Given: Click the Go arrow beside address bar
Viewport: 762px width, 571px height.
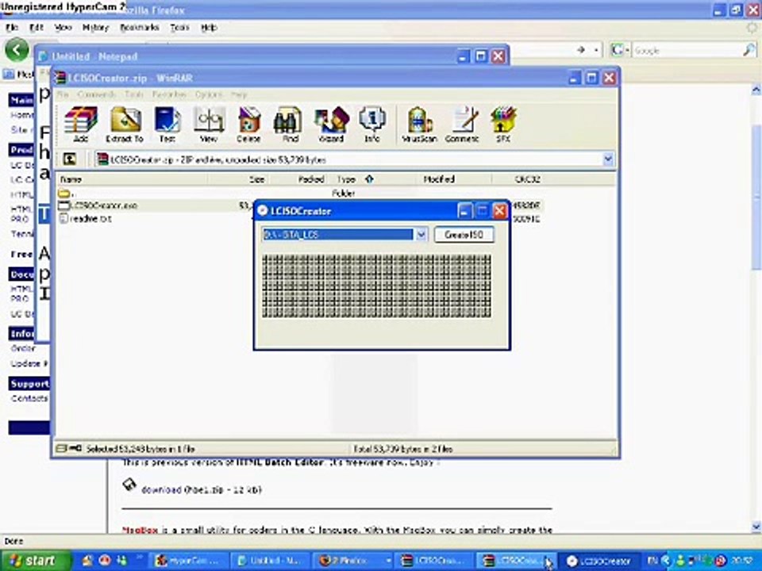Looking at the screenshot, I should [581, 50].
